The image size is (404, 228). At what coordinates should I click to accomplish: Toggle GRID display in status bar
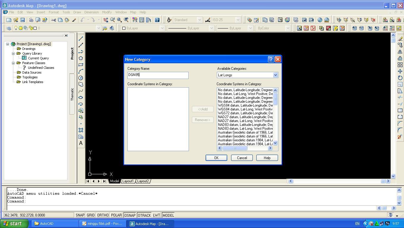pos(91,215)
